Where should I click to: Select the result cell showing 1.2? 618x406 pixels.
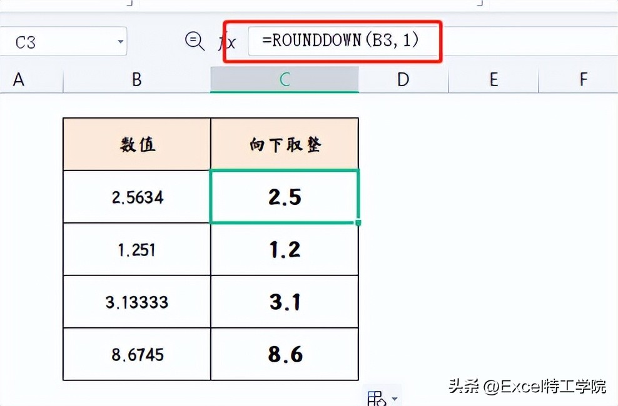coord(285,249)
